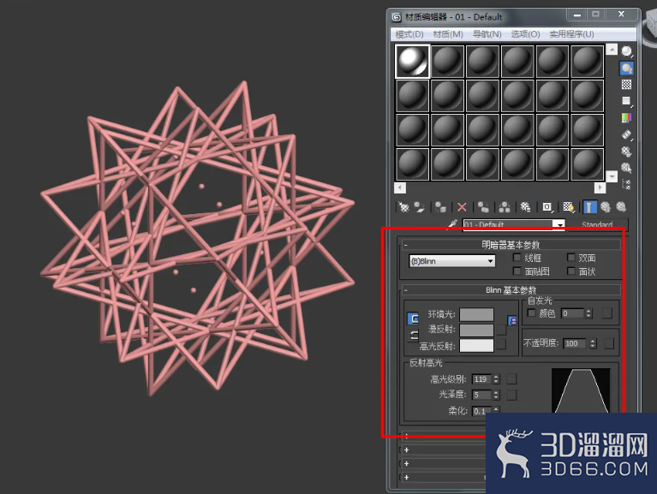657x494 pixels.
Task: Toggle the blue ambient-diffuse map lock
Action: (512, 321)
